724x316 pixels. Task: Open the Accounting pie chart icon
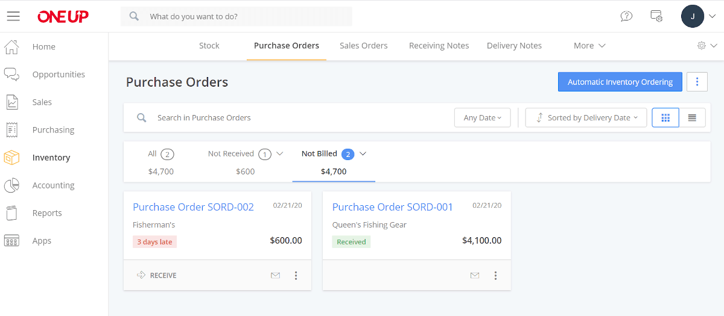coord(11,185)
